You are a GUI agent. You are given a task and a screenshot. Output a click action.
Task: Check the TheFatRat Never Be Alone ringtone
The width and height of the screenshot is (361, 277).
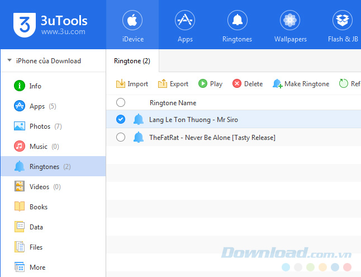[121, 138]
